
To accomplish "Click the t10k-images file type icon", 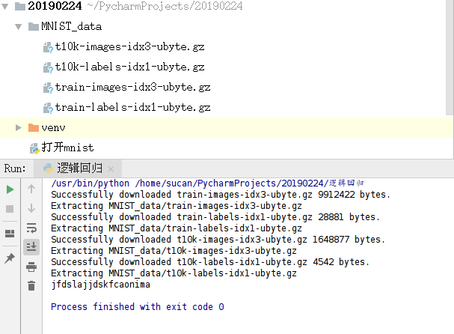I will click(48, 47).
